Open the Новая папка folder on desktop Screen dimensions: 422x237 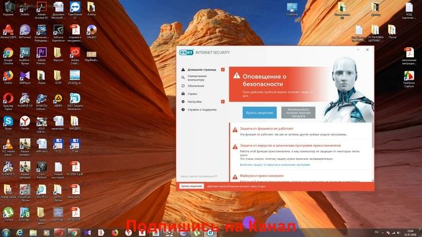pos(8,192)
